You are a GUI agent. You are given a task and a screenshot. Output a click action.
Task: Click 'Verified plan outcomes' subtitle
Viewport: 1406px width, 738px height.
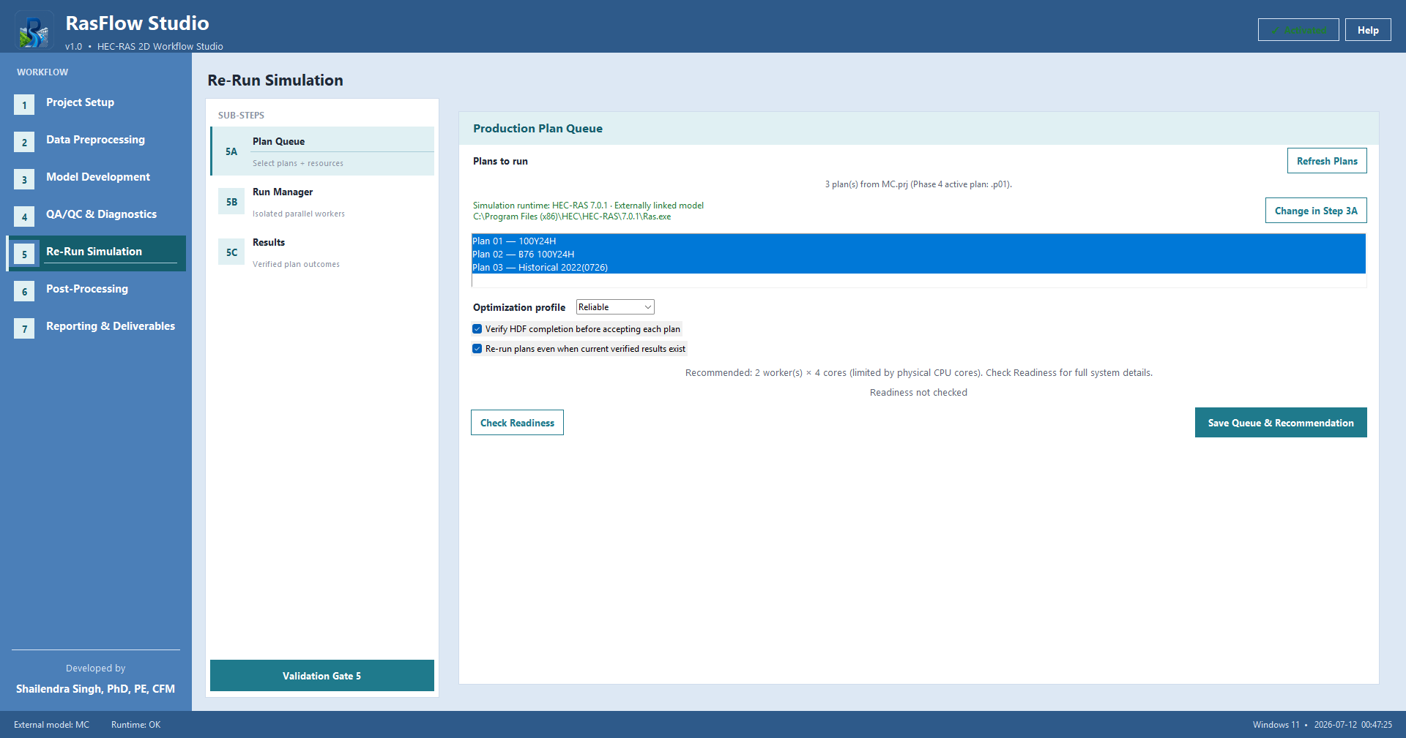(296, 264)
